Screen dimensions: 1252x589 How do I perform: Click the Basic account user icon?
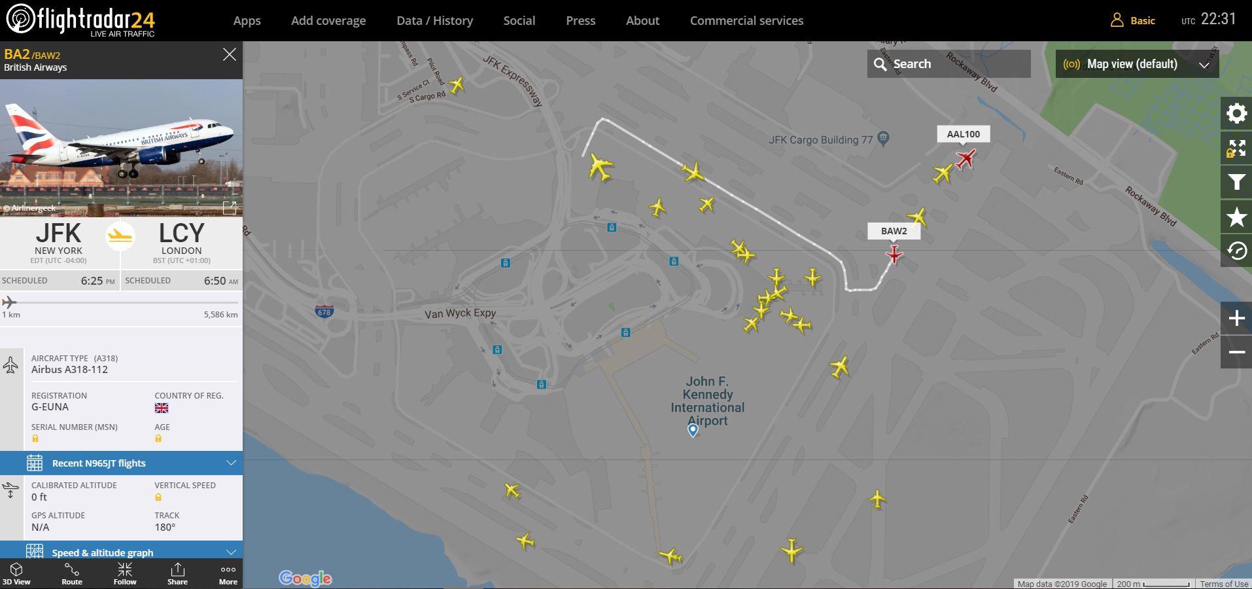1117,20
